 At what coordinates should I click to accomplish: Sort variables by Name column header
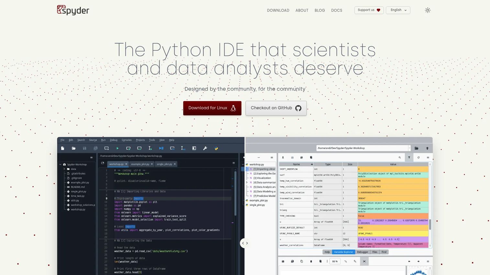(296, 164)
